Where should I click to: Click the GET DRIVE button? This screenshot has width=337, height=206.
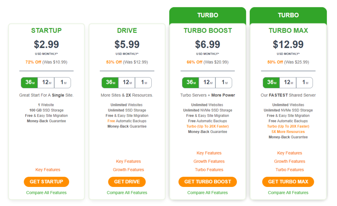127,182
